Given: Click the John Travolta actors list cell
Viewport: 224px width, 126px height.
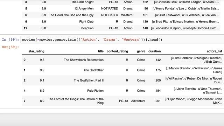Looking at the screenshot, I should click(198, 91).
